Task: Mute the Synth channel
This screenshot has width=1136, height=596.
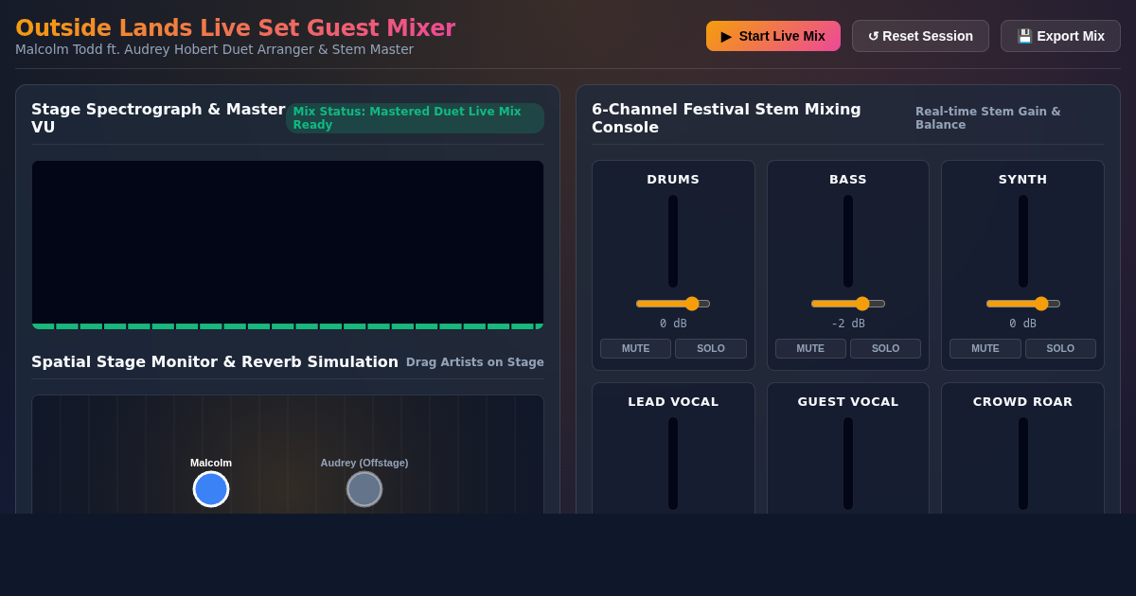Action: (x=985, y=348)
